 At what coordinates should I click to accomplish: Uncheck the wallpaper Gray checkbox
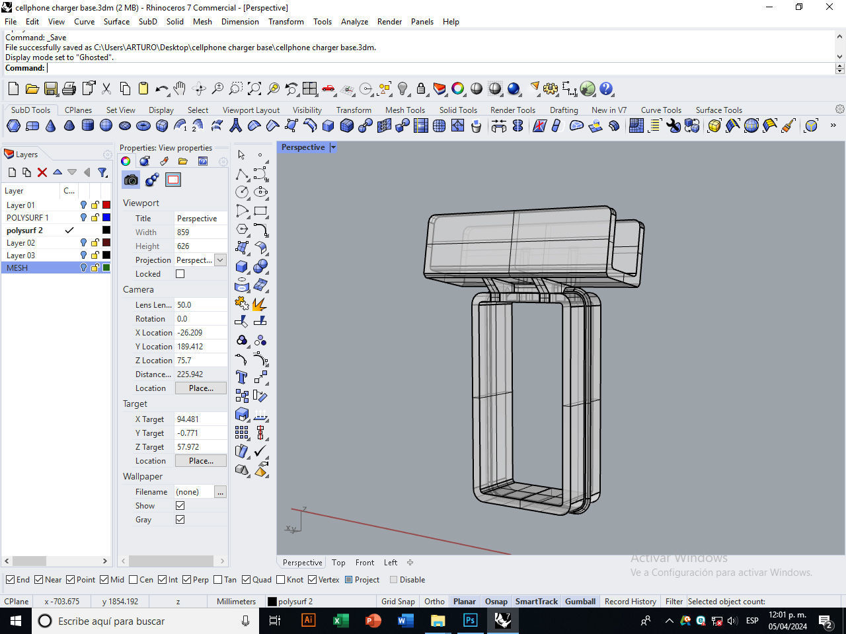coord(180,519)
